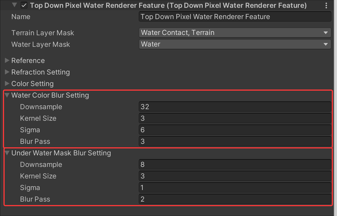
Task: Disable the Top Down Pixel Water feature checkbox
Action: [x=24, y=5]
